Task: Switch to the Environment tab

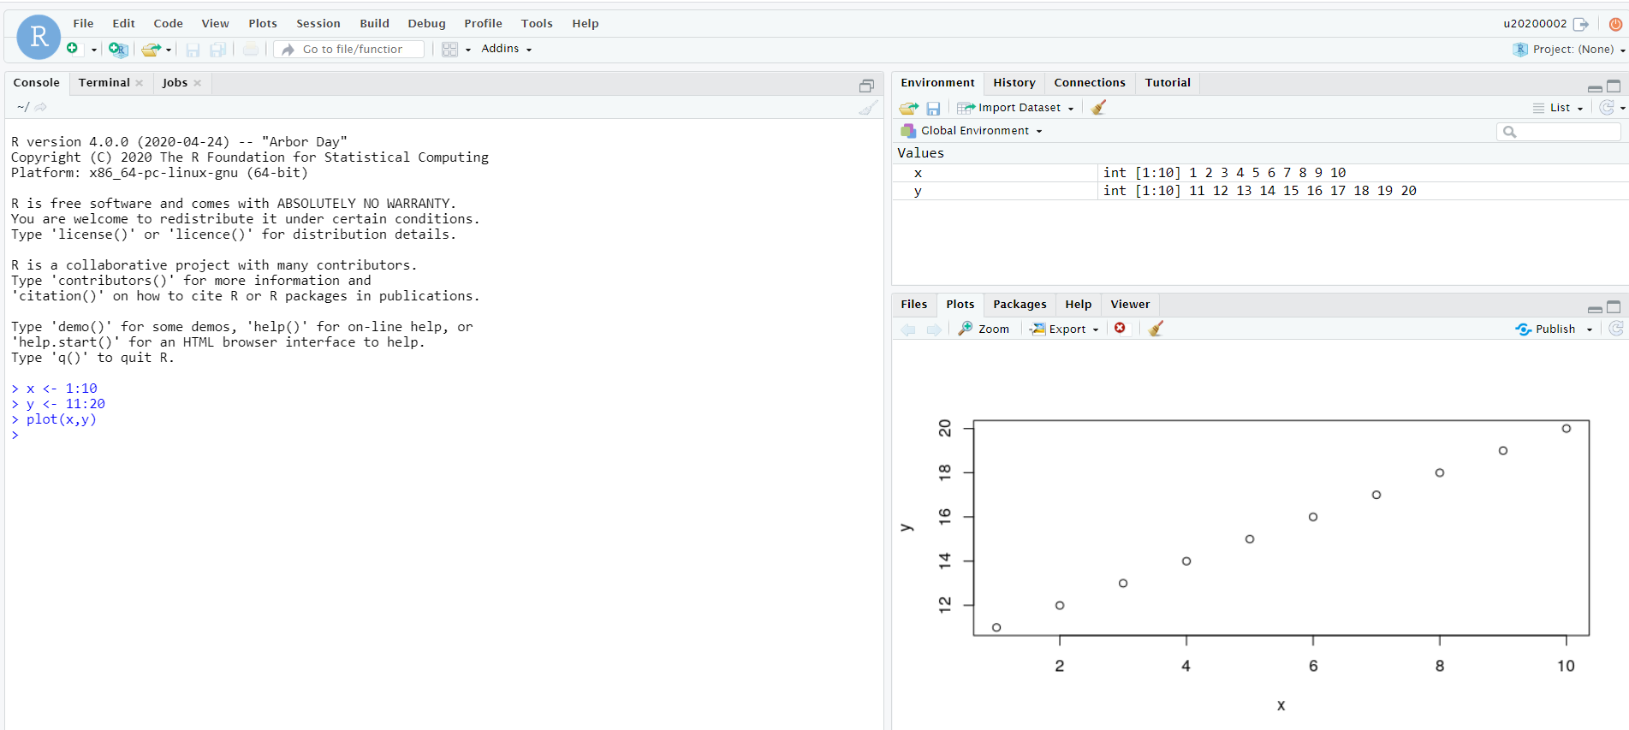Action: pos(937,83)
